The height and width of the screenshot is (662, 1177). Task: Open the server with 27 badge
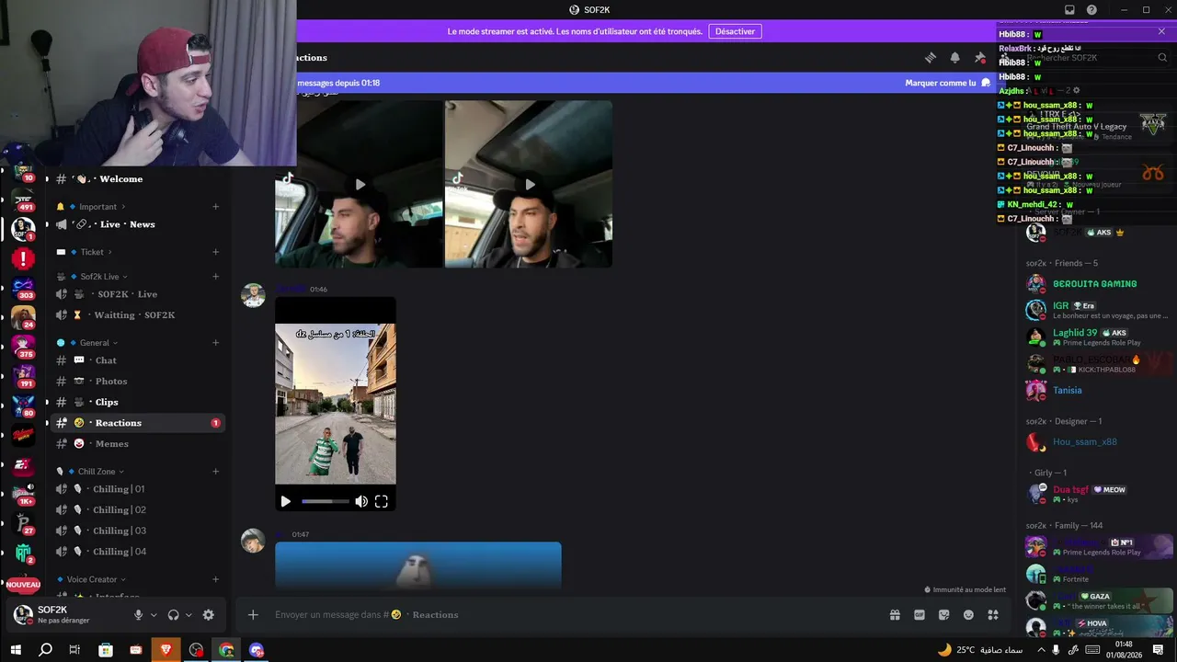pyautogui.click(x=23, y=523)
